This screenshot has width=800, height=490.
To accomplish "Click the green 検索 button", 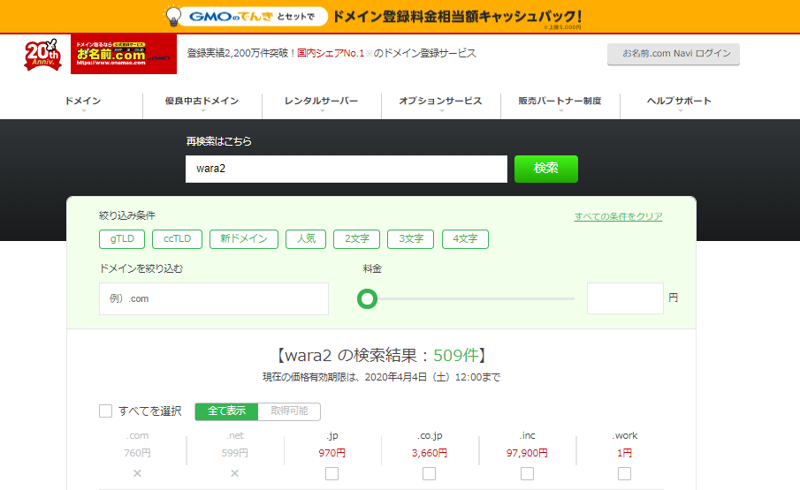I will [546, 169].
